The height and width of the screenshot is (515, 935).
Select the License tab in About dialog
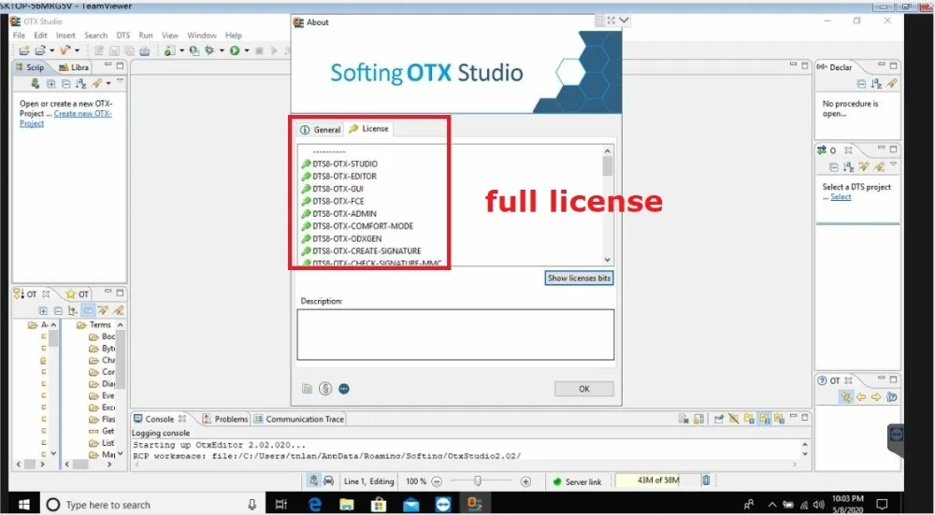tap(368, 129)
